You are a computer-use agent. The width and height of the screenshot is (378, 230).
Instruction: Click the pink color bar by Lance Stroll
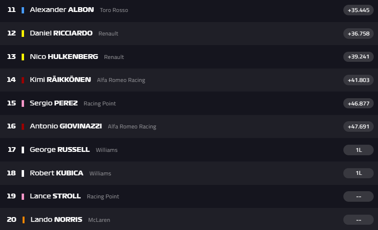pyautogui.click(x=23, y=196)
